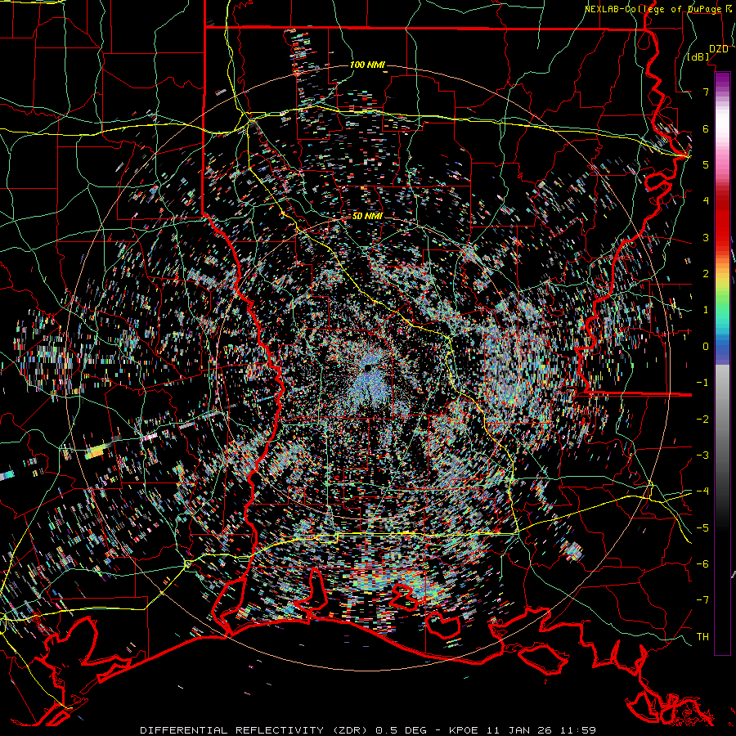Image resolution: width=736 pixels, height=736 pixels.
Task: Click the 100 NMI range ring label
Action: (367, 65)
